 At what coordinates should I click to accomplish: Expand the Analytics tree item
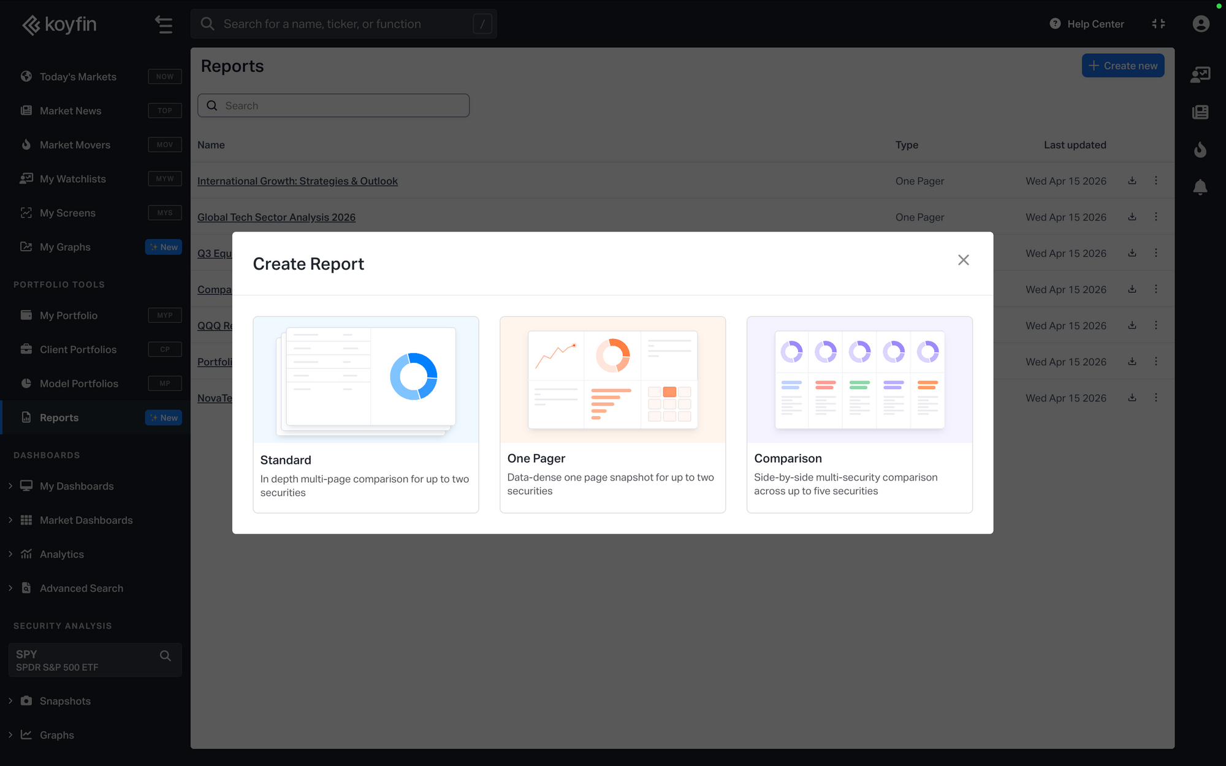[10, 554]
